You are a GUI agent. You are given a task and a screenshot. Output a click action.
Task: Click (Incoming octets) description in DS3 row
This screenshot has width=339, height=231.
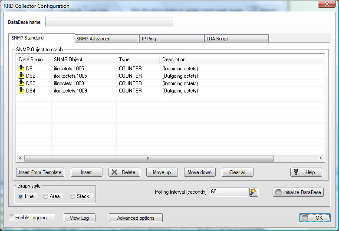click(x=180, y=83)
